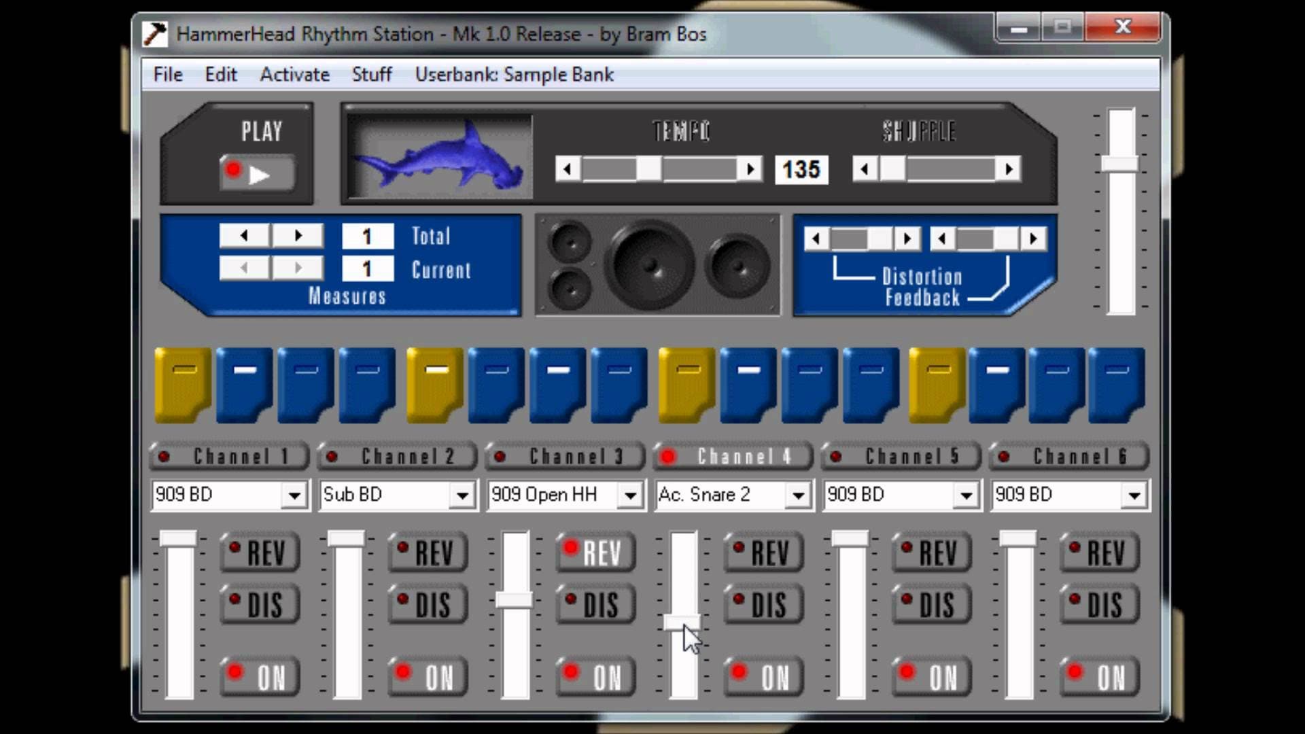This screenshot has height=734, width=1305.
Task: Open the File menu
Action: (168, 74)
